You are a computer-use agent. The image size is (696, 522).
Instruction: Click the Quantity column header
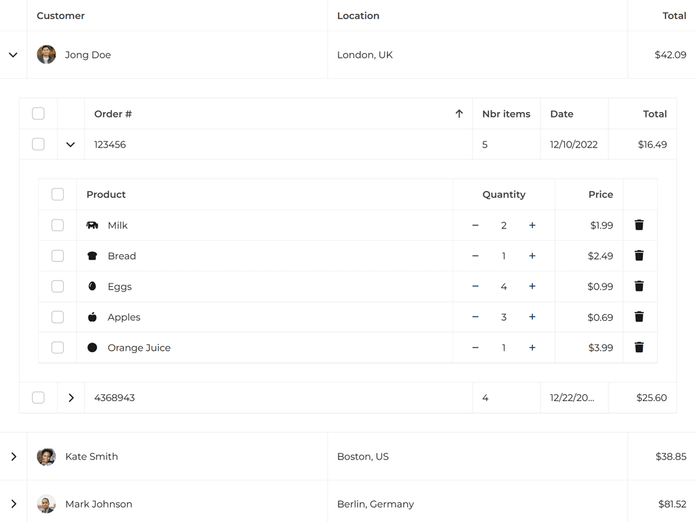pyautogui.click(x=504, y=194)
